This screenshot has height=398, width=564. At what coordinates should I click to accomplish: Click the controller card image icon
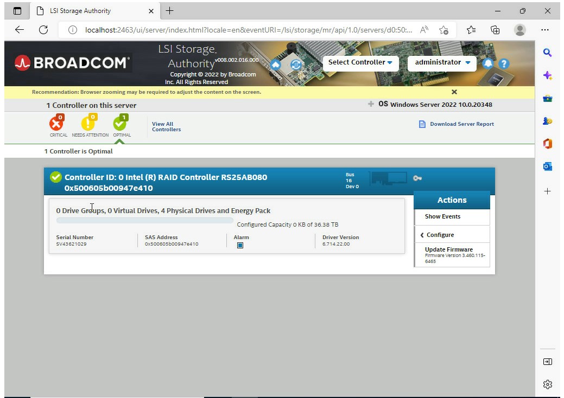tap(388, 178)
